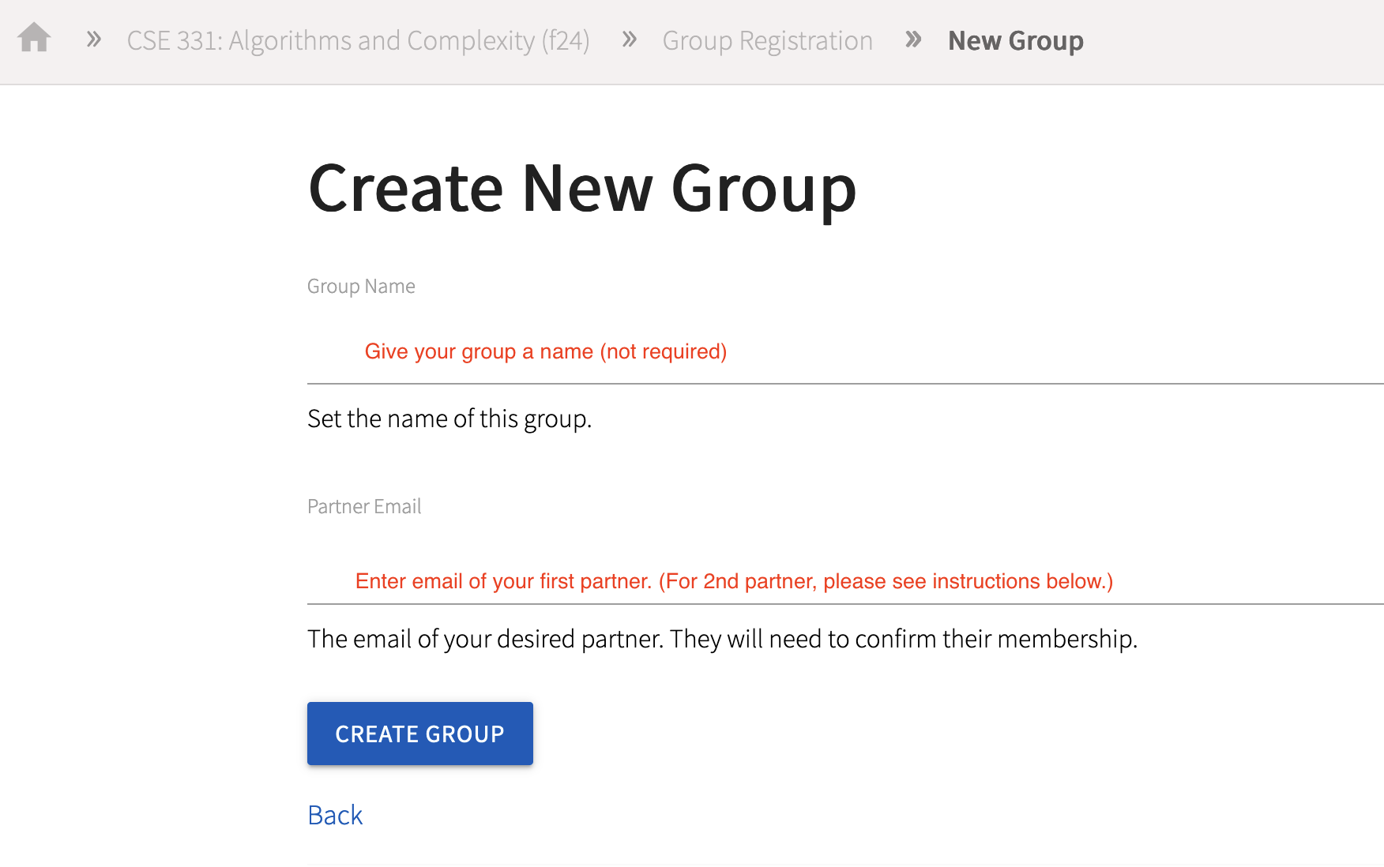Click the 'Set the name of this group' hint
Screen dimensions: 1384x867
[x=449, y=418]
